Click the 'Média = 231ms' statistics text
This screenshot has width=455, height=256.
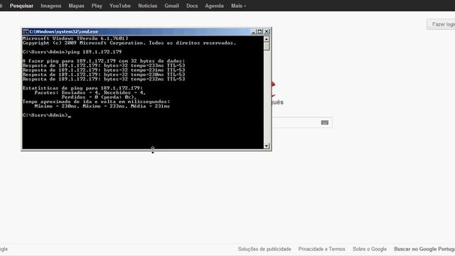pyautogui.click(x=150, y=106)
